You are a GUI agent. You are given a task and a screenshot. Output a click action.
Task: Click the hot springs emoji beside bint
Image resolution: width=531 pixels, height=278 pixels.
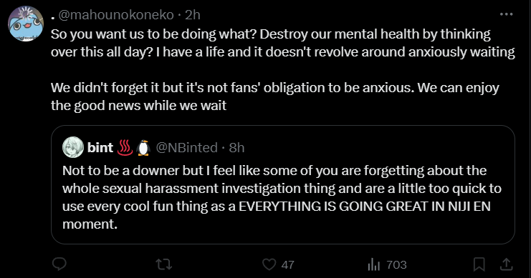[x=125, y=148]
